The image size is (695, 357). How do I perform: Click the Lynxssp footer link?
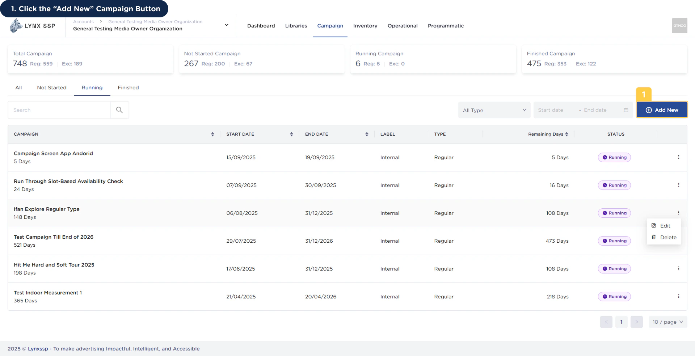coord(38,349)
